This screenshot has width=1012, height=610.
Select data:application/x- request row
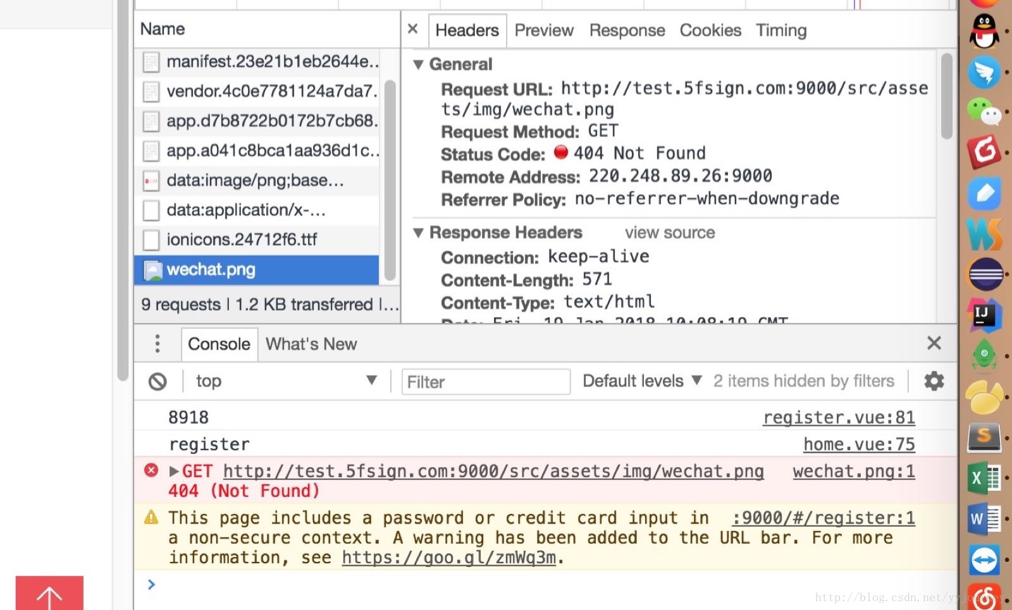(x=257, y=210)
